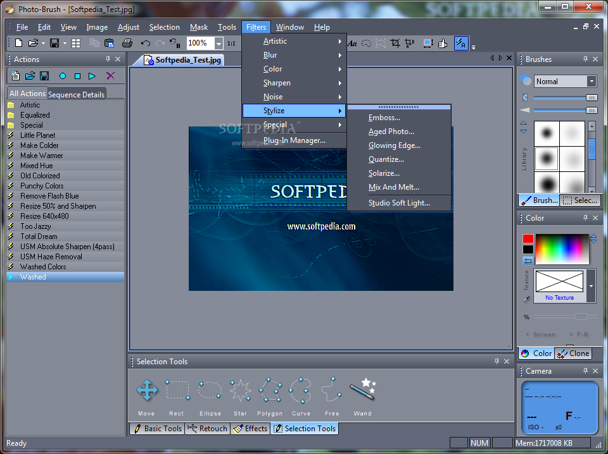Switch to the Effects tools tab
Screen dimensions: 608x454
(x=250, y=429)
